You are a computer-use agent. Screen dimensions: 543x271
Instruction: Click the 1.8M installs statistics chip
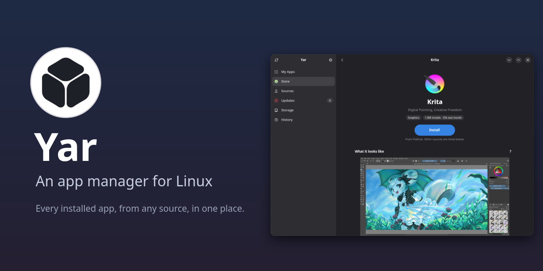(443, 118)
